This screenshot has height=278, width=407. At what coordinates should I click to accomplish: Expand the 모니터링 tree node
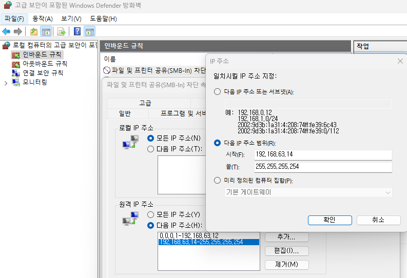6,83
